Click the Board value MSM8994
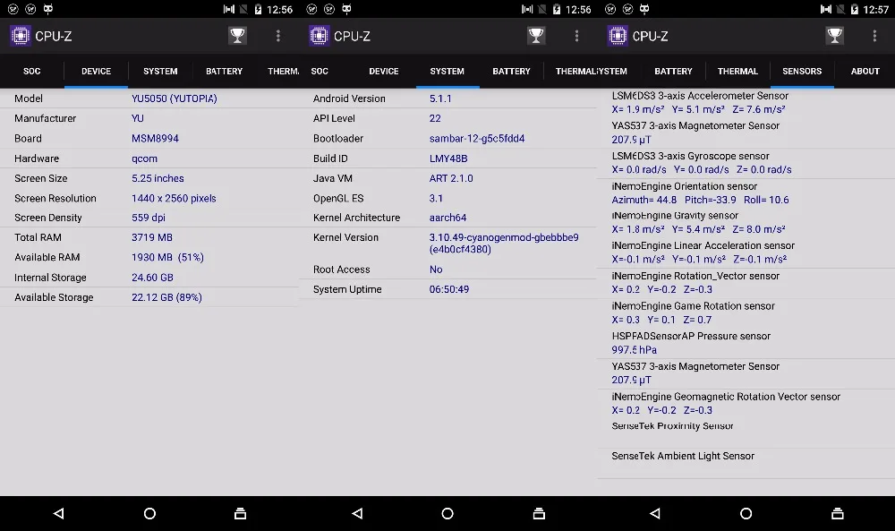The height and width of the screenshot is (531, 895). 155,138
